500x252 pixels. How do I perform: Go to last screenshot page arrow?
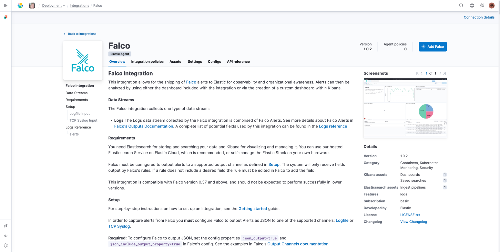point(444,73)
